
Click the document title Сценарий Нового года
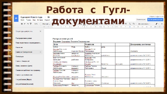pos(31,17)
